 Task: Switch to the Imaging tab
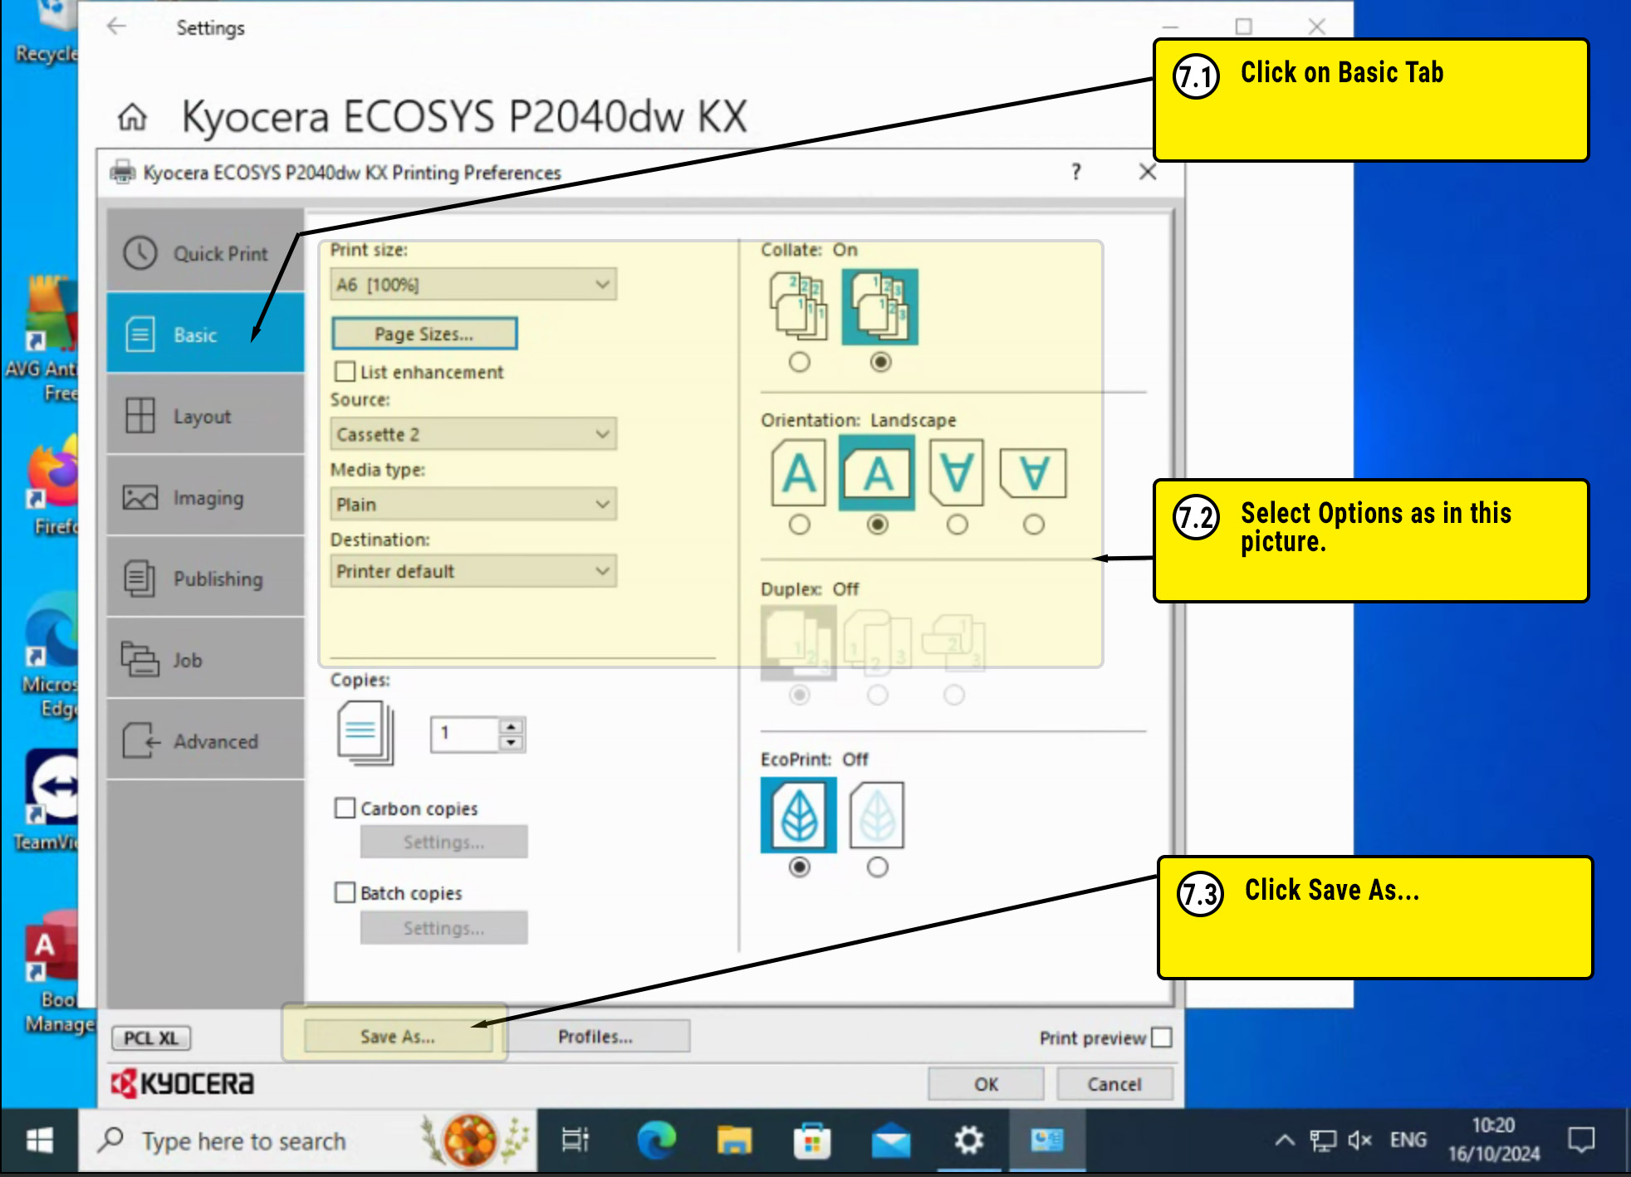205,496
